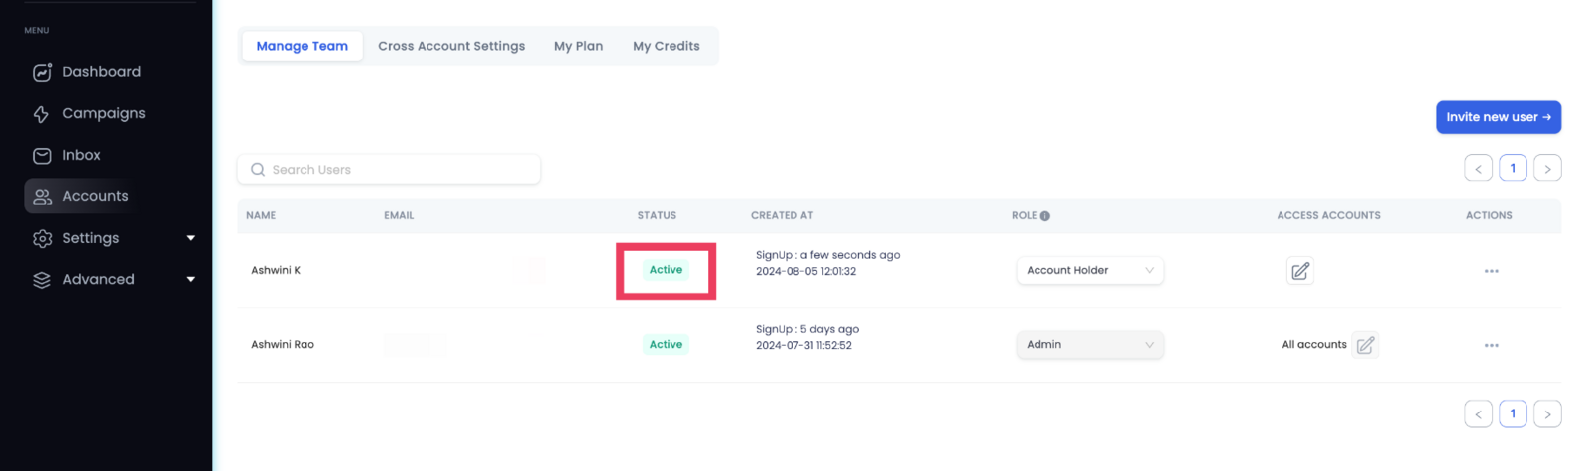Switch to the My Plan tab
This screenshot has width=1587, height=471.
(x=578, y=46)
